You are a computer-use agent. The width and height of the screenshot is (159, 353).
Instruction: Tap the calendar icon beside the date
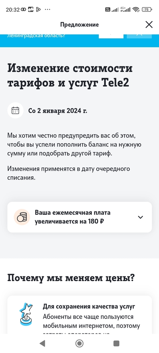tap(16, 110)
